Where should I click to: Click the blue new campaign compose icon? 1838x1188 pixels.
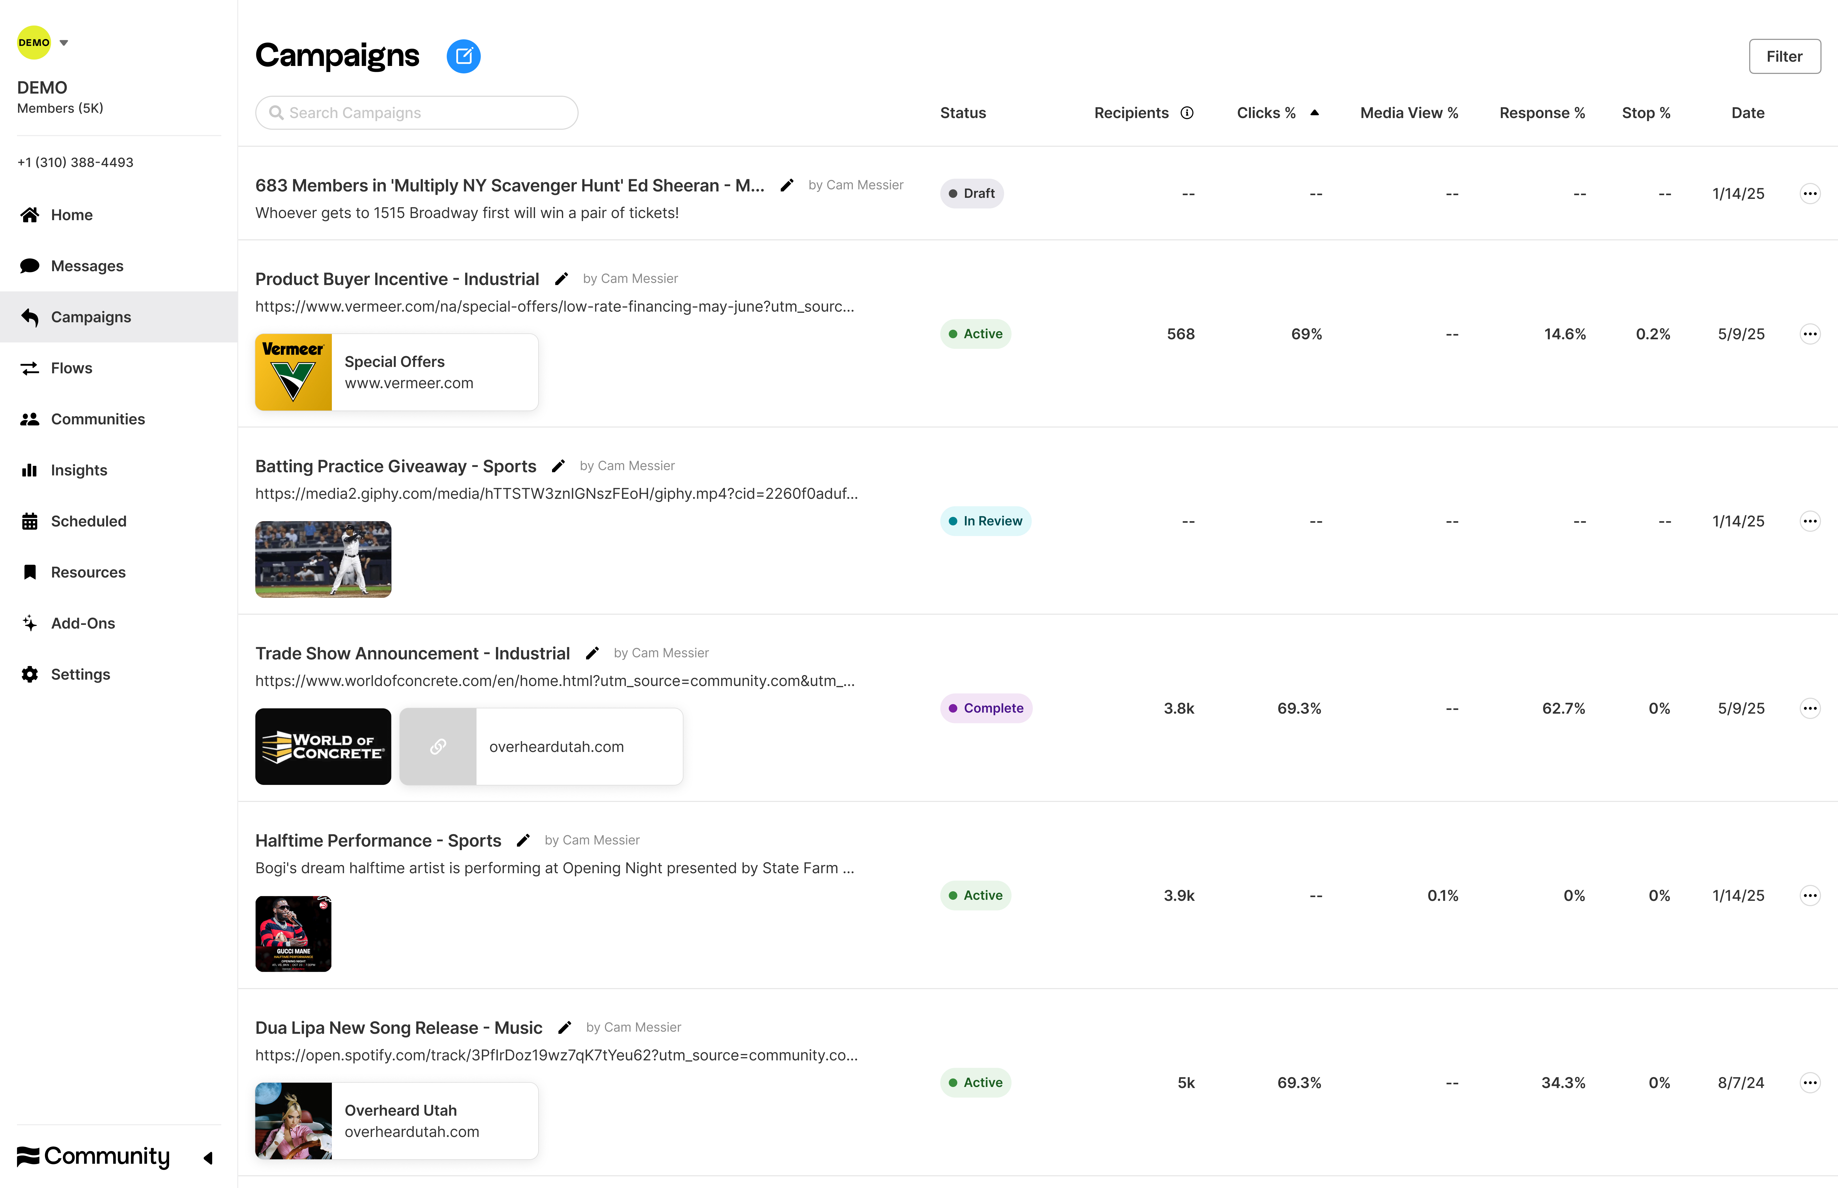pos(463,56)
